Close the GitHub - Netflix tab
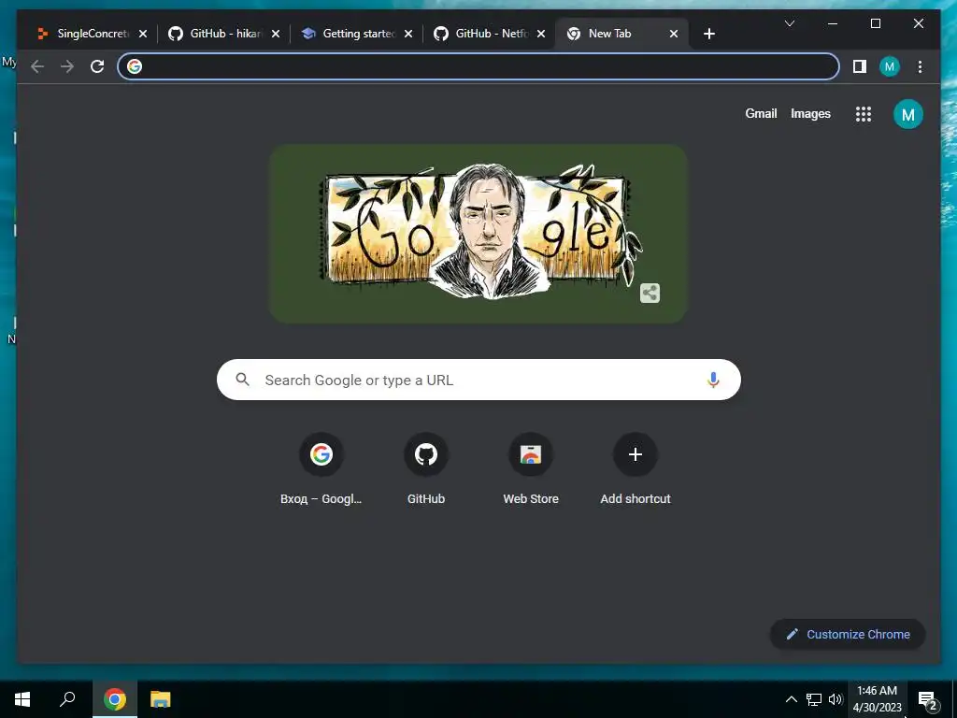 541,34
